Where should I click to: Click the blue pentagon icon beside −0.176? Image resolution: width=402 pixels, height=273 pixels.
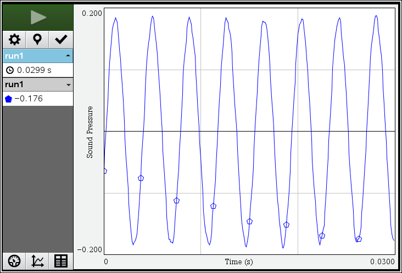pos(8,99)
